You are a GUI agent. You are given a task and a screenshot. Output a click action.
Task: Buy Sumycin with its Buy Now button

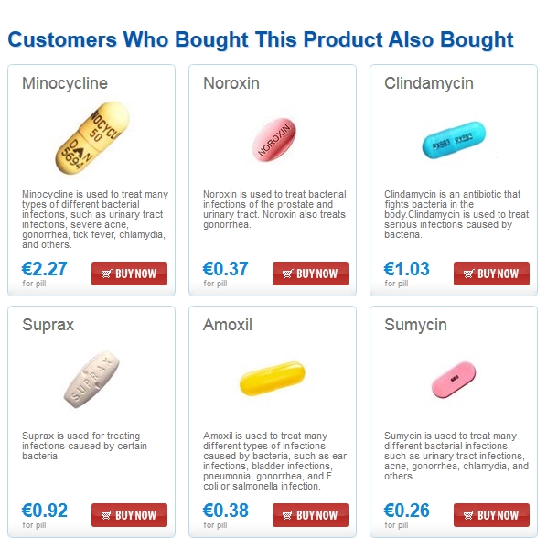491,515
